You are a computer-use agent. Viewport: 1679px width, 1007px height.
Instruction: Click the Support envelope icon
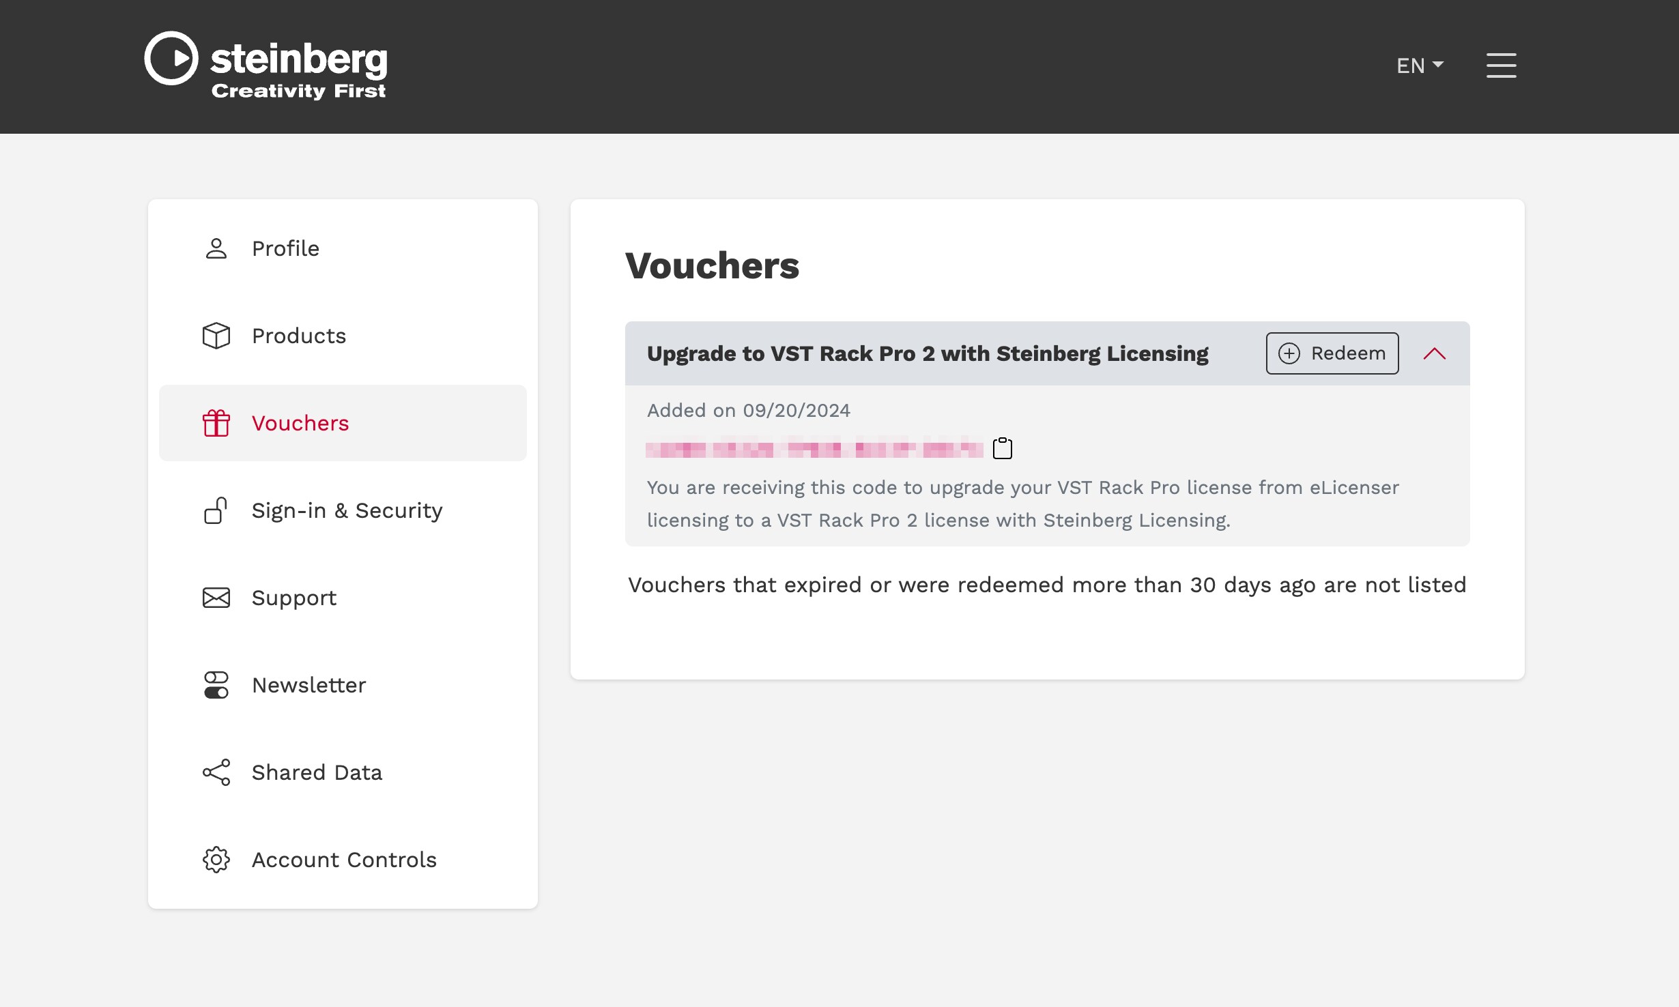coord(216,597)
